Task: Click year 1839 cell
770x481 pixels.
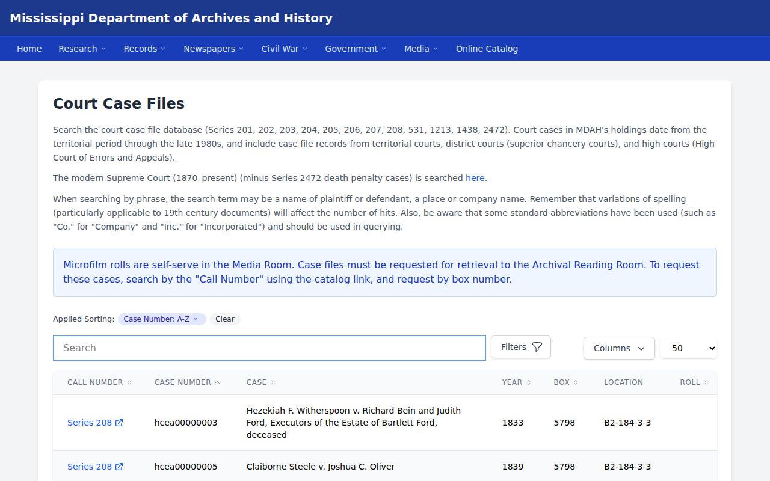Action: tap(513, 467)
